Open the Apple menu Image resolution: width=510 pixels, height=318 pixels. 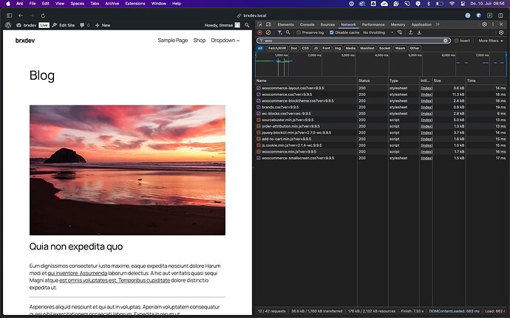point(8,4)
